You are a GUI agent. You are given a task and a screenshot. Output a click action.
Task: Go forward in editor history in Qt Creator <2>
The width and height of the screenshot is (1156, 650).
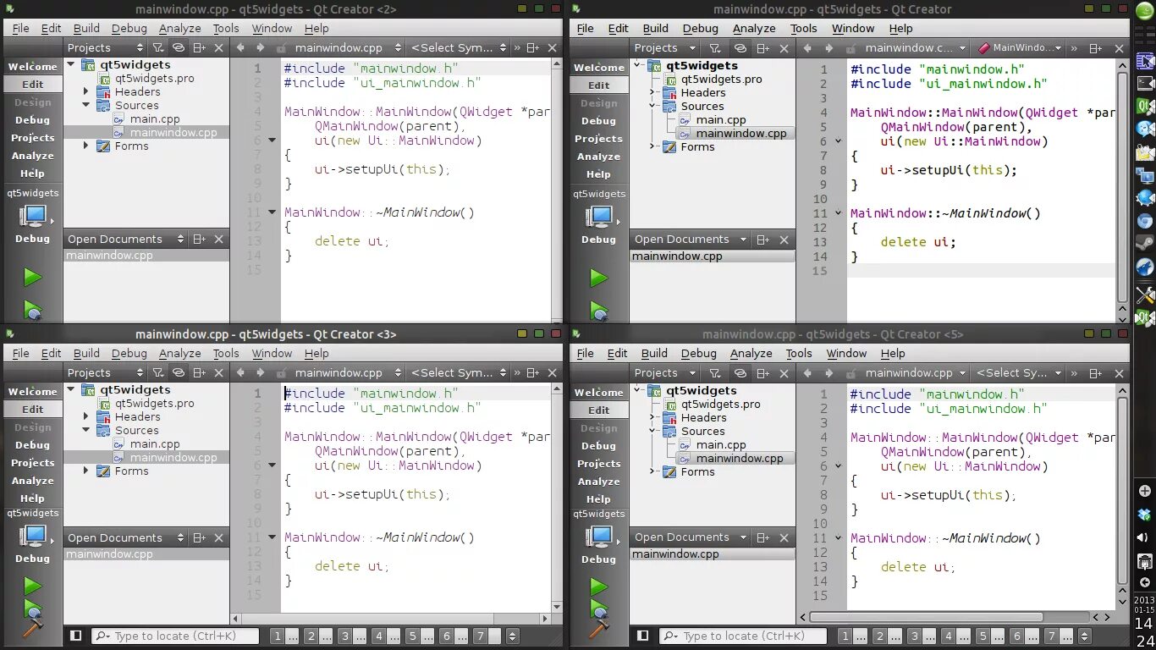[261, 48]
